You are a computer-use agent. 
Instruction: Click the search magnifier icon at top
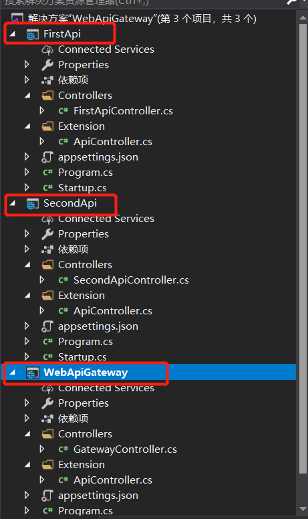pos(291,2)
